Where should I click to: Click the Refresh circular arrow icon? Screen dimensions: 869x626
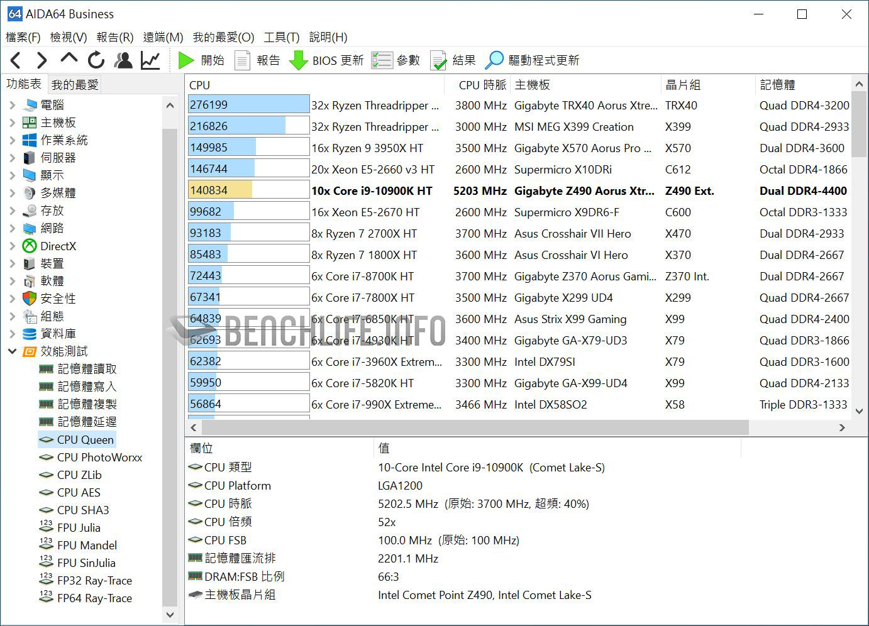click(96, 60)
